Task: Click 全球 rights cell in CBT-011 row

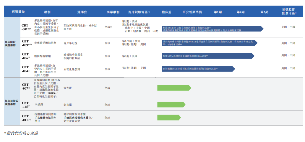Action: coord(107,118)
